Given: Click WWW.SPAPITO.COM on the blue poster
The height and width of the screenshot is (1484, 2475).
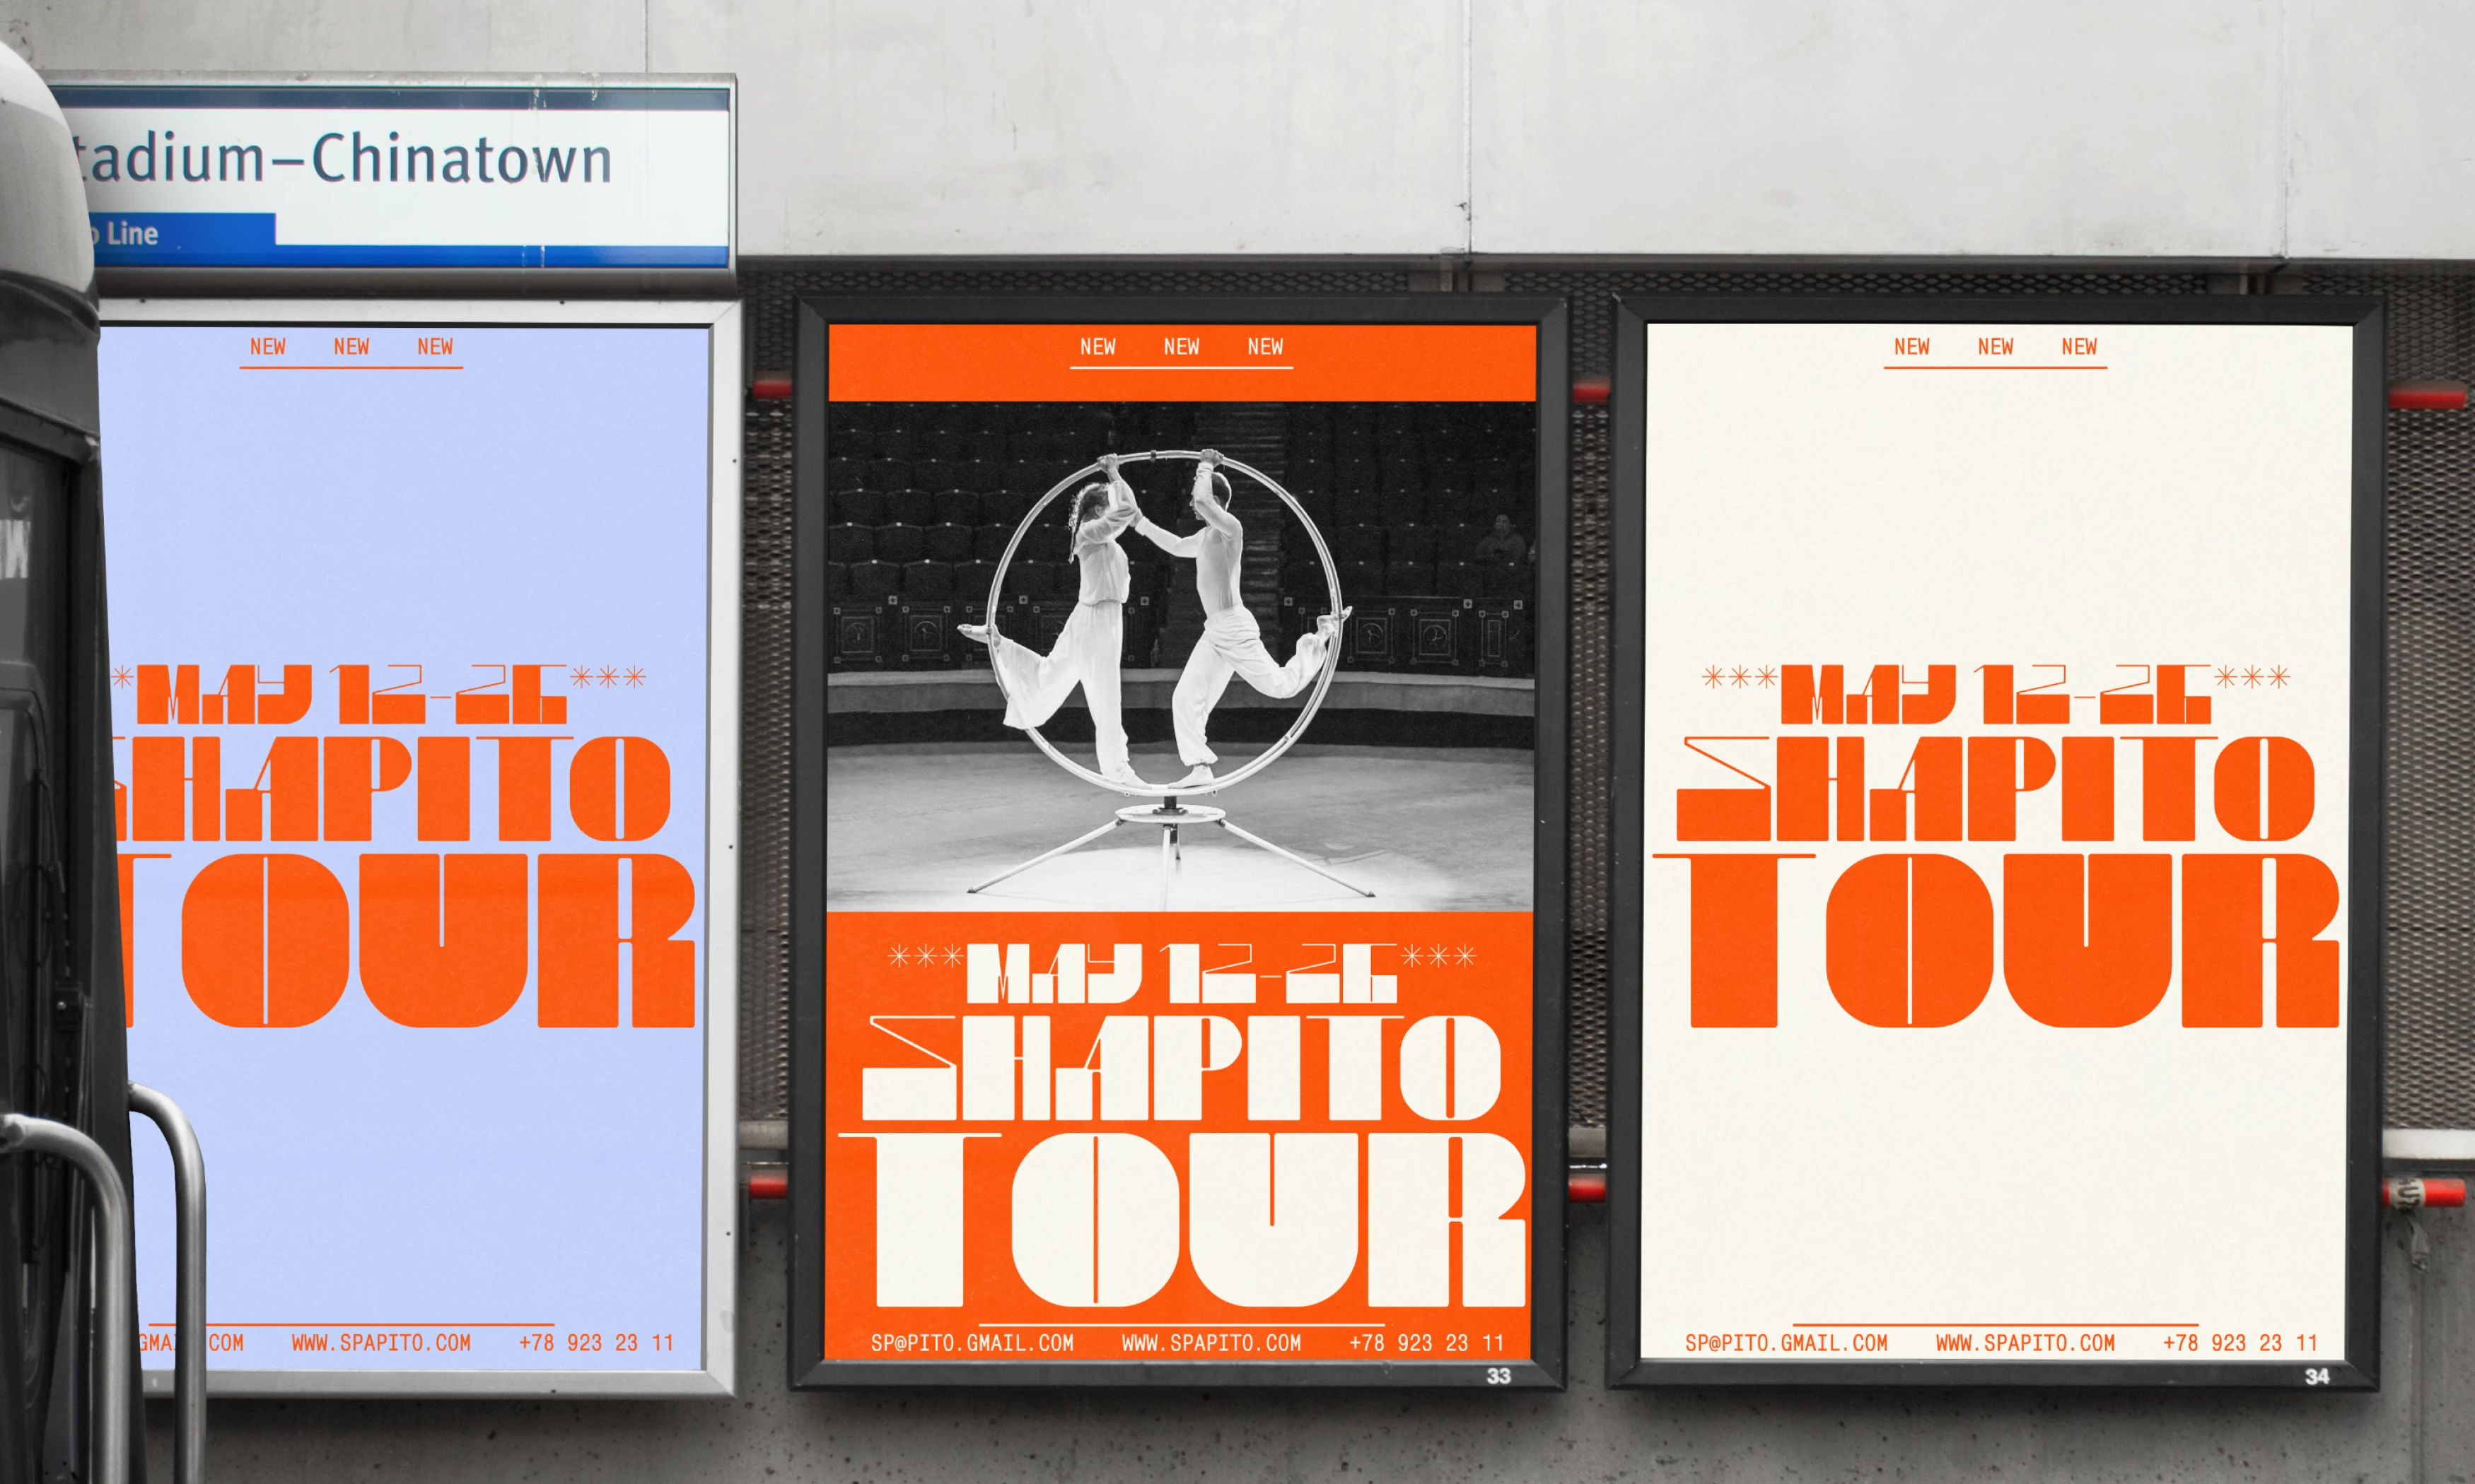Looking at the screenshot, I should point(380,1343).
